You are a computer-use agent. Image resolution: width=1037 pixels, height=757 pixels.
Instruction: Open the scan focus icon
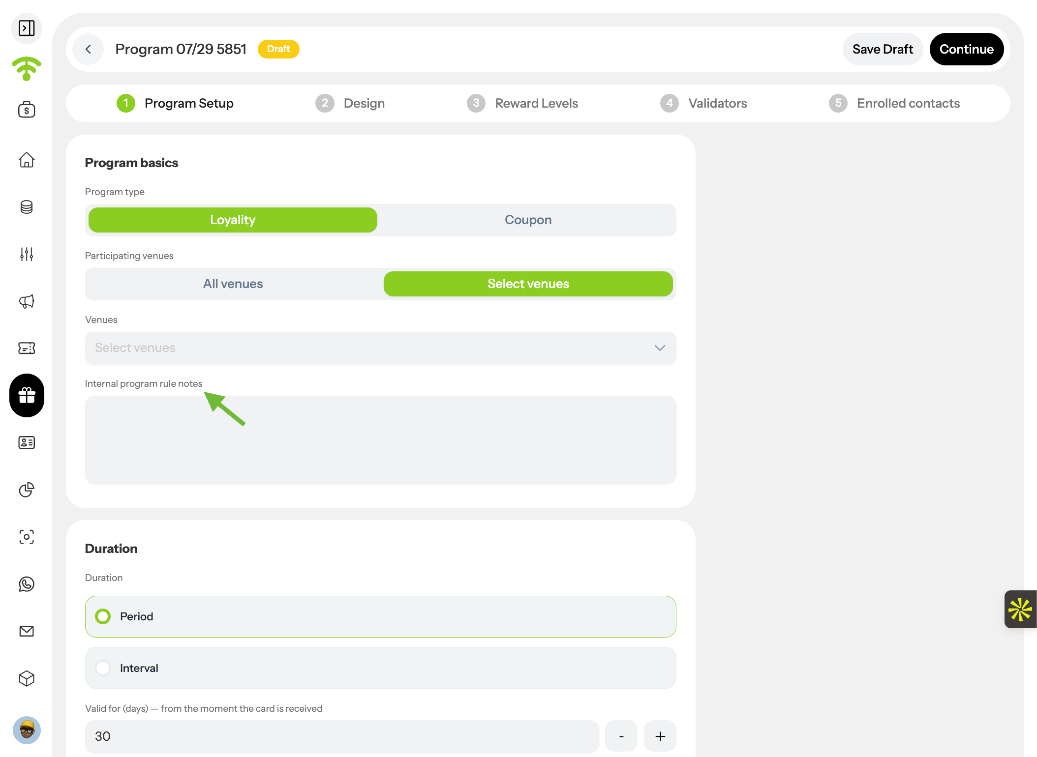point(27,537)
